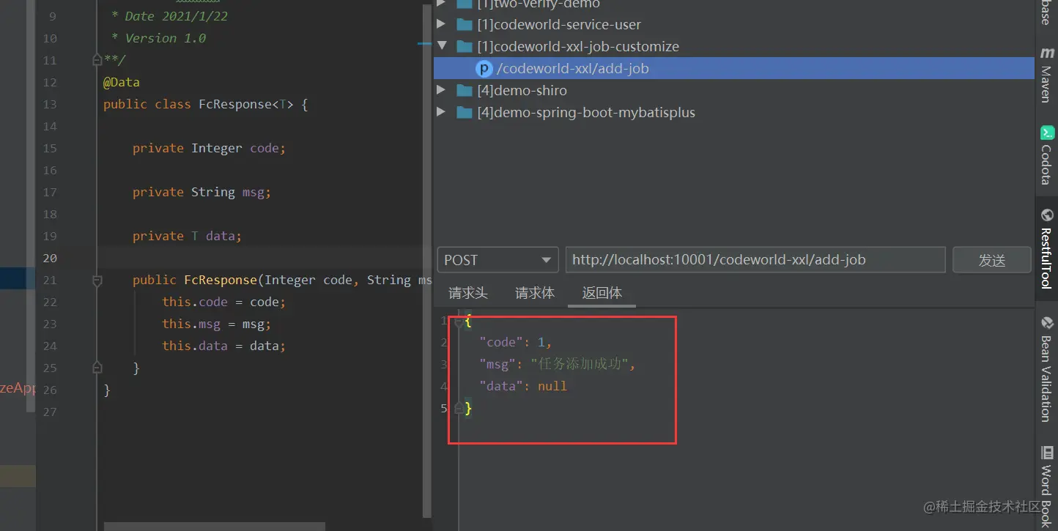Open the POST request method dropdown
The height and width of the screenshot is (531, 1058).
497,260
